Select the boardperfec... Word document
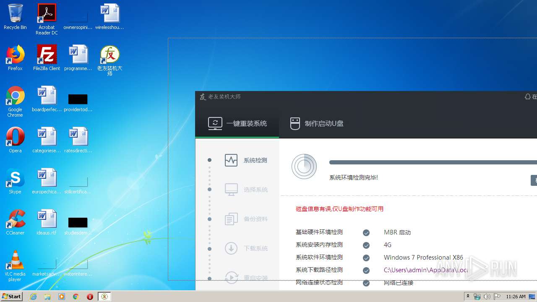Screen dimensions: 537x302 tap(47, 99)
